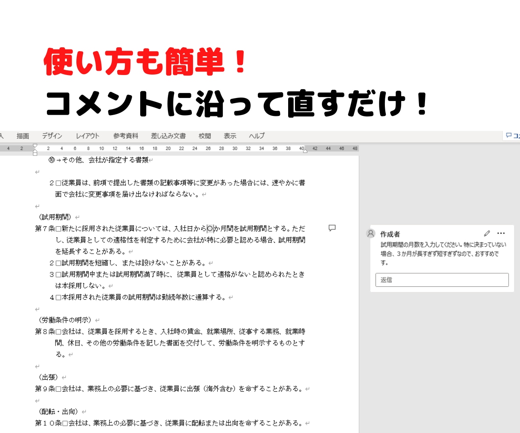Screen dimensions: 520x433
Task: Click the comment text about 試用期間の月数
Action: tap(443, 254)
